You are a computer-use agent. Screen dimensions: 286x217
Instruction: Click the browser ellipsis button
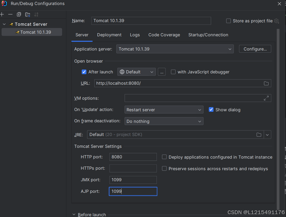point(162,72)
